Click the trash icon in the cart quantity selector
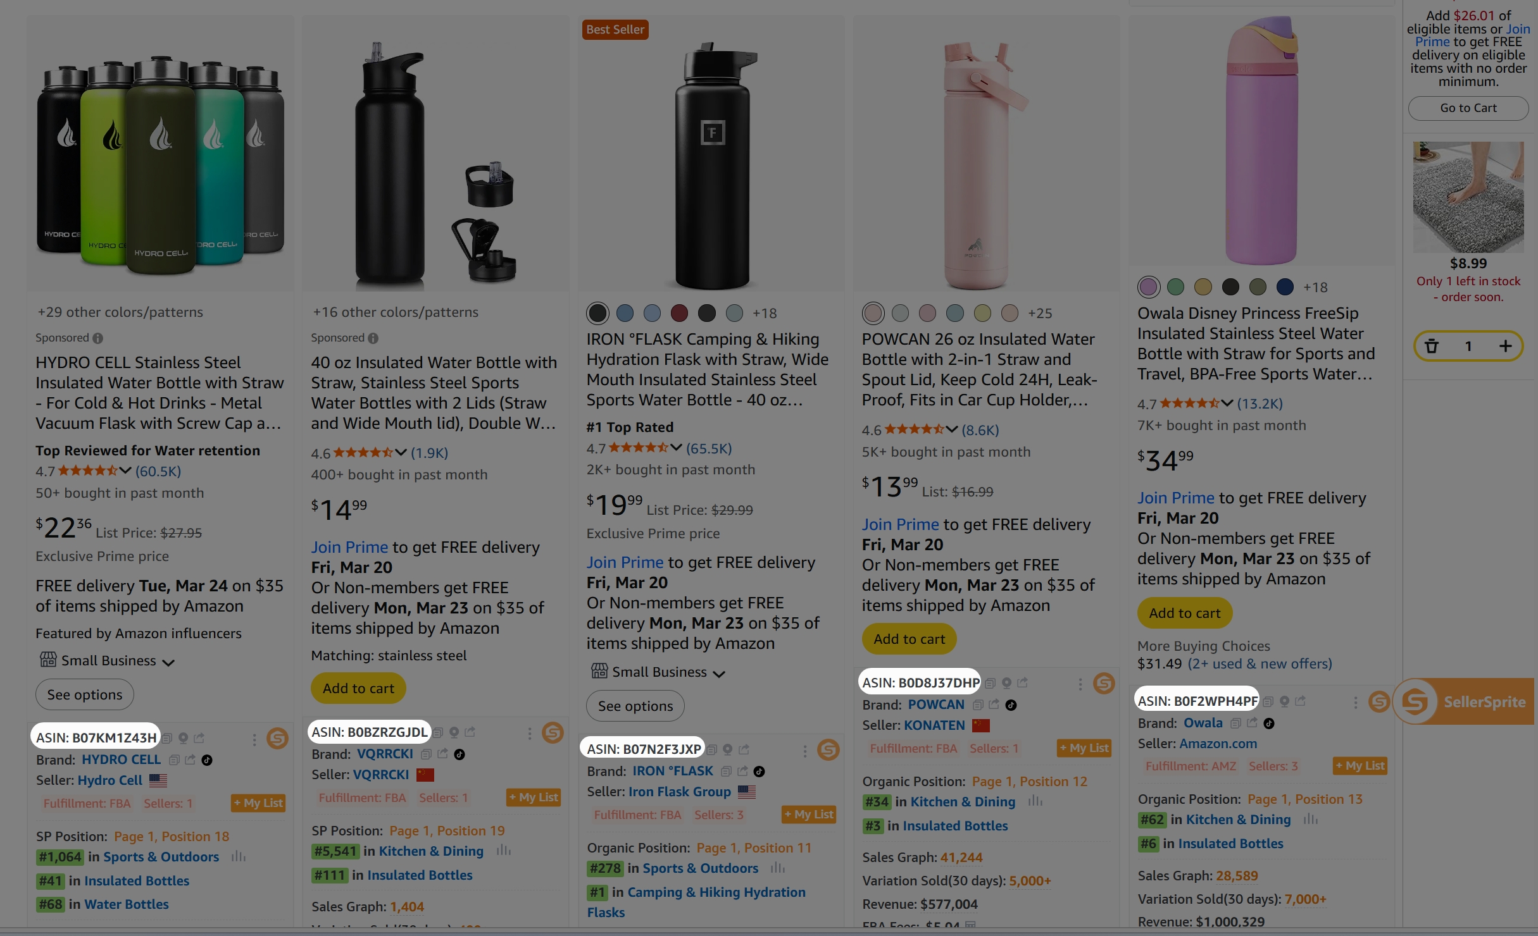1538x936 pixels. click(x=1432, y=346)
